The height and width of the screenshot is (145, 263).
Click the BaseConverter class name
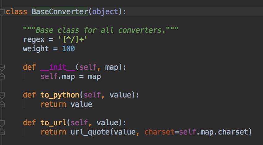(x=60, y=11)
